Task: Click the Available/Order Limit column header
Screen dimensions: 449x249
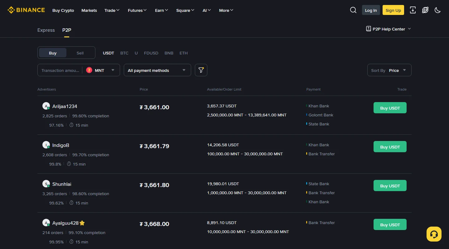Action: (x=224, y=89)
